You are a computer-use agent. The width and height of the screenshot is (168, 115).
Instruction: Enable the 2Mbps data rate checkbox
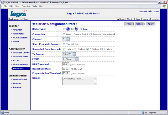[x=76, y=49]
